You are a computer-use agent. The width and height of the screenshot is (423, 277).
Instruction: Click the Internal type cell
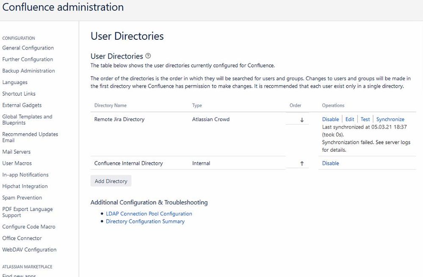point(201,163)
